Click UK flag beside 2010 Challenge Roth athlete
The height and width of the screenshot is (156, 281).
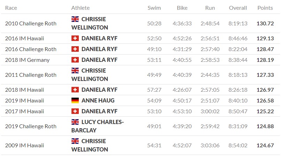(75, 19)
